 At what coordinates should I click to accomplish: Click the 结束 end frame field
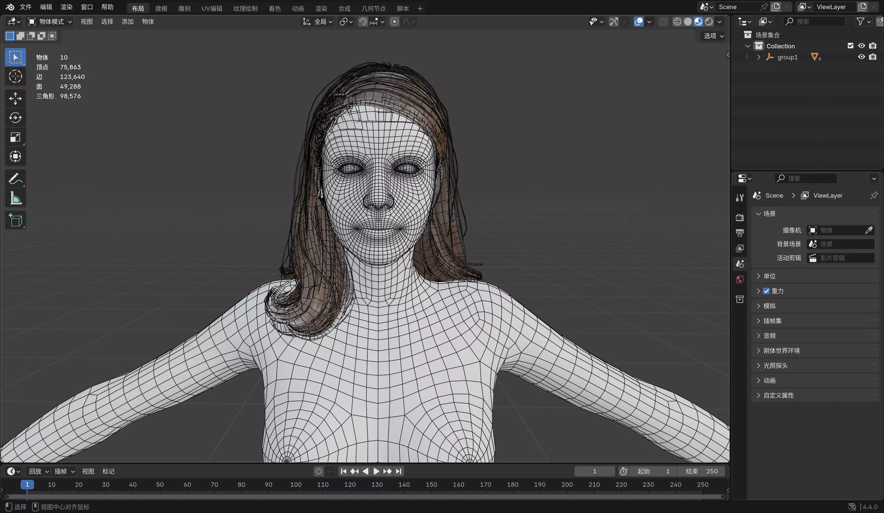(701, 471)
